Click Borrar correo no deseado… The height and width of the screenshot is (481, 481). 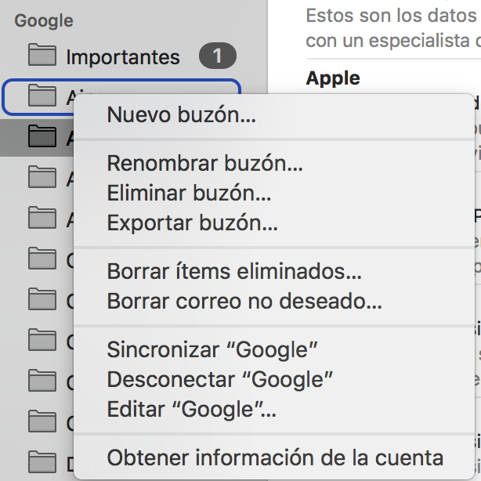pos(244,301)
